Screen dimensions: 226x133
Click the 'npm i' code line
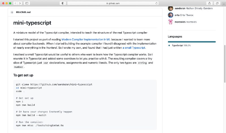(19, 102)
